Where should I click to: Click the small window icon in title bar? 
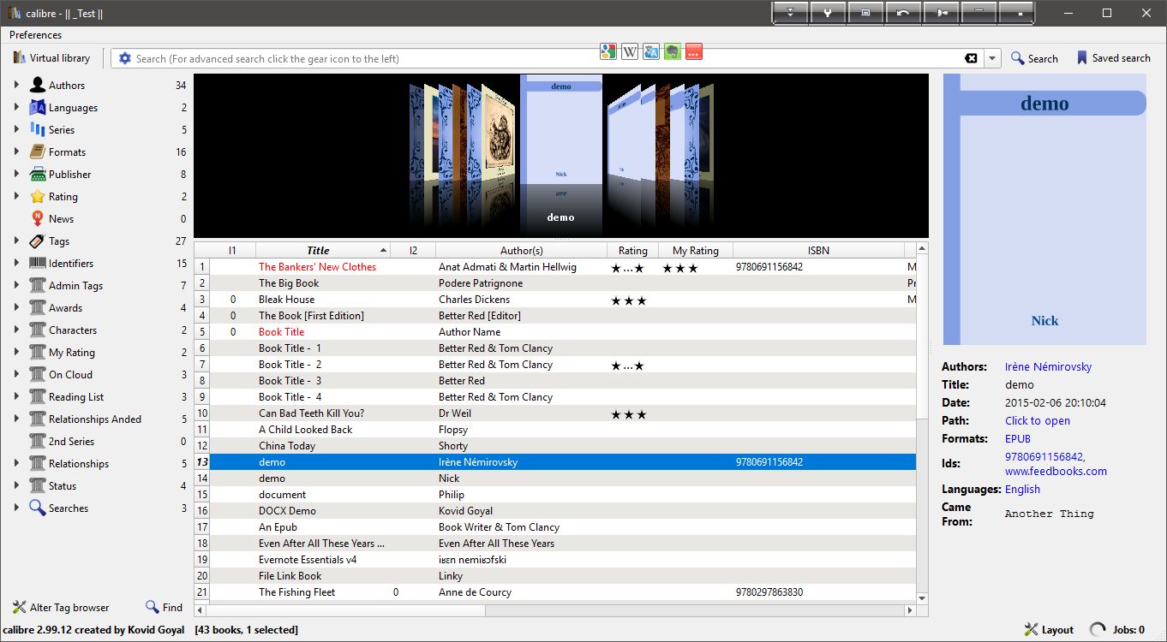pos(865,13)
